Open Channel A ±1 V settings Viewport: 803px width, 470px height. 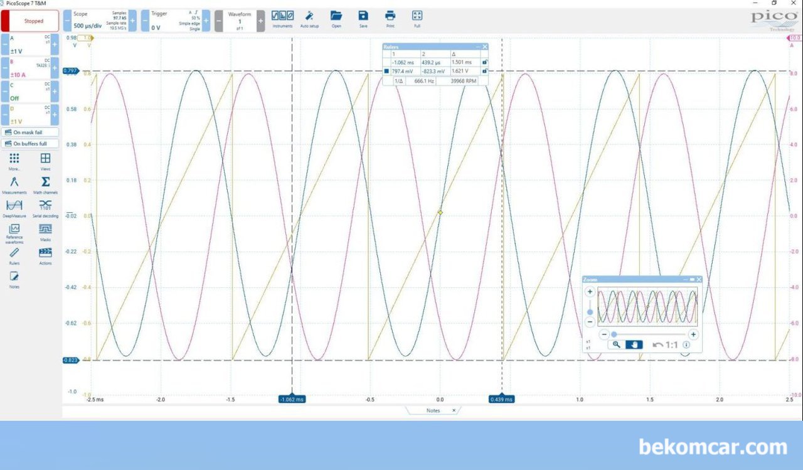(30, 45)
